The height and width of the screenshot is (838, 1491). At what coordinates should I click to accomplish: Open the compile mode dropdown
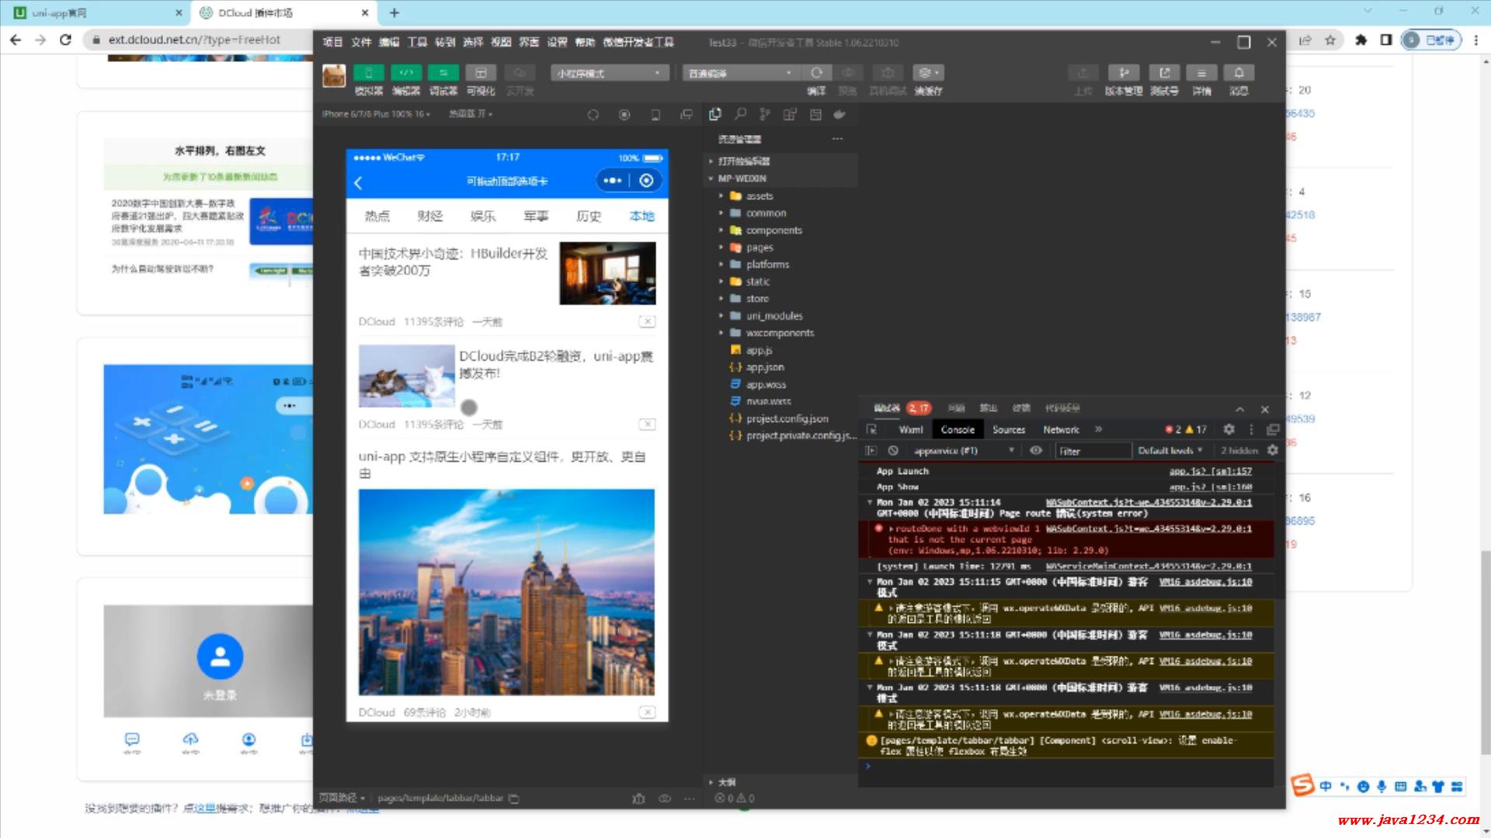(741, 73)
